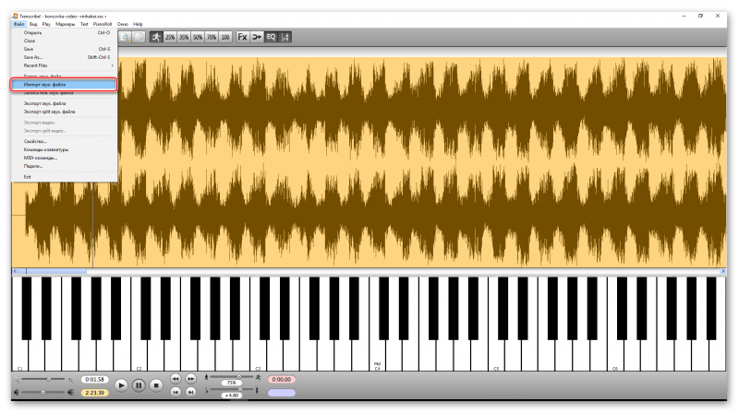The width and height of the screenshot is (739, 413).
Task: Open Педали... menu entry
Action: coord(65,166)
